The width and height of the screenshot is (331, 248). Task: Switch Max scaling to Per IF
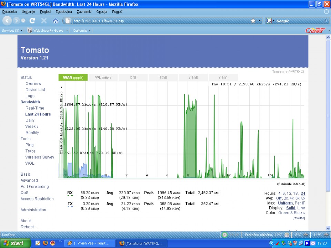click(300, 203)
